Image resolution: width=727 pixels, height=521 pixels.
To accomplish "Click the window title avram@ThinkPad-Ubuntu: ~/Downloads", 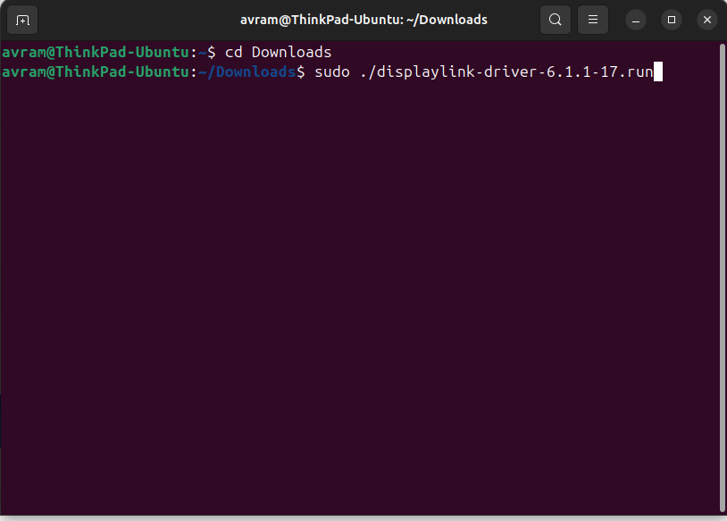I will point(363,20).
